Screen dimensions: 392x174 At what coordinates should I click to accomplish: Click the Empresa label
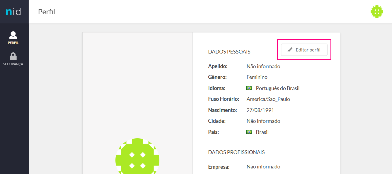click(219, 167)
